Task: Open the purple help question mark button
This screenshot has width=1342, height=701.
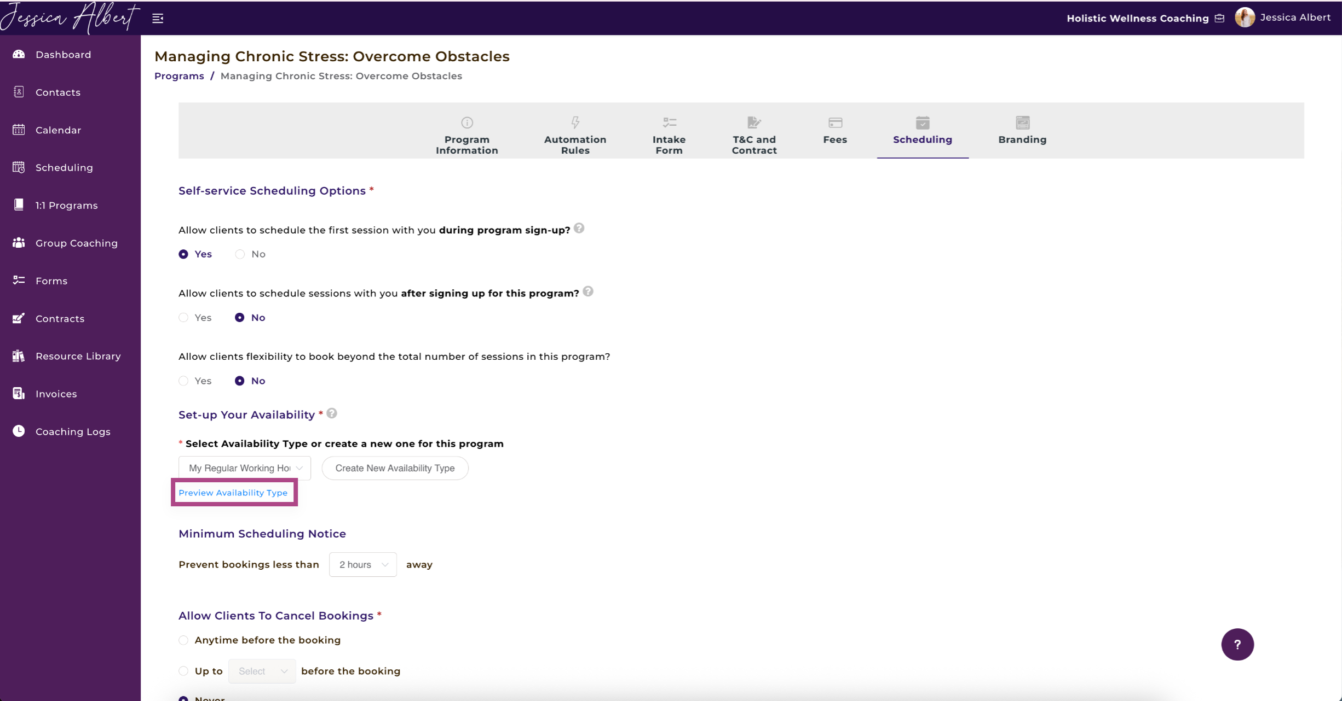Action: pyautogui.click(x=1237, y=644)
